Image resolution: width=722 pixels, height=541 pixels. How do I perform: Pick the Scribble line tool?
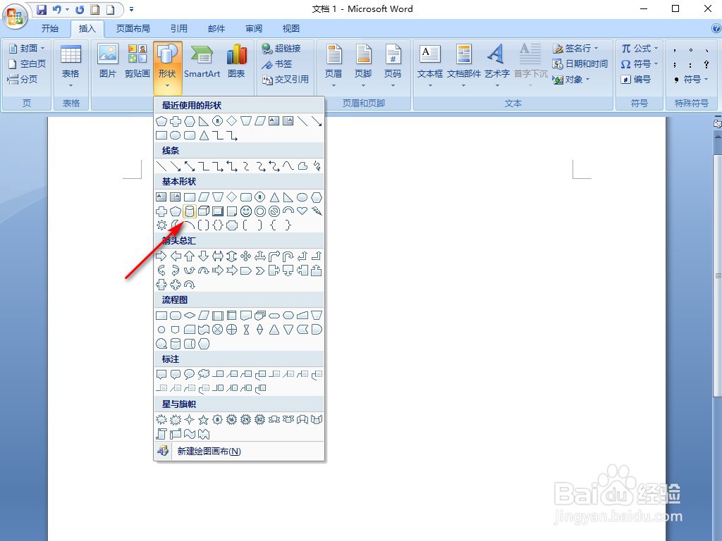click(x=317, y=166)
